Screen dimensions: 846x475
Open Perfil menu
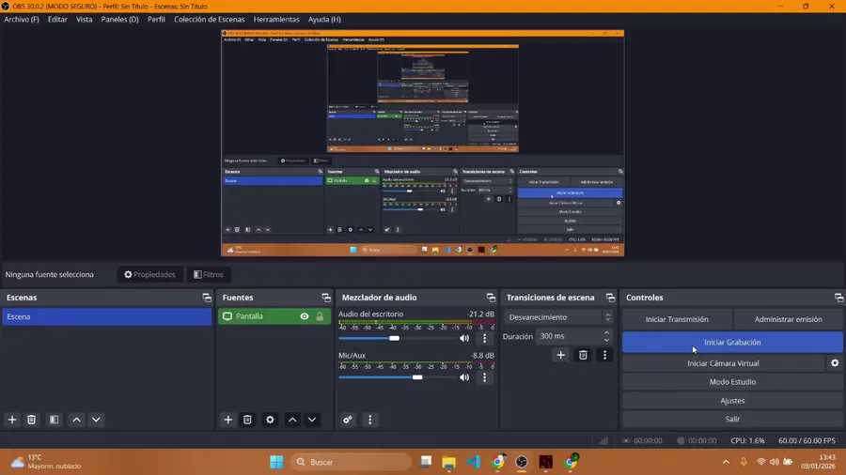click(x=156, y=20)
